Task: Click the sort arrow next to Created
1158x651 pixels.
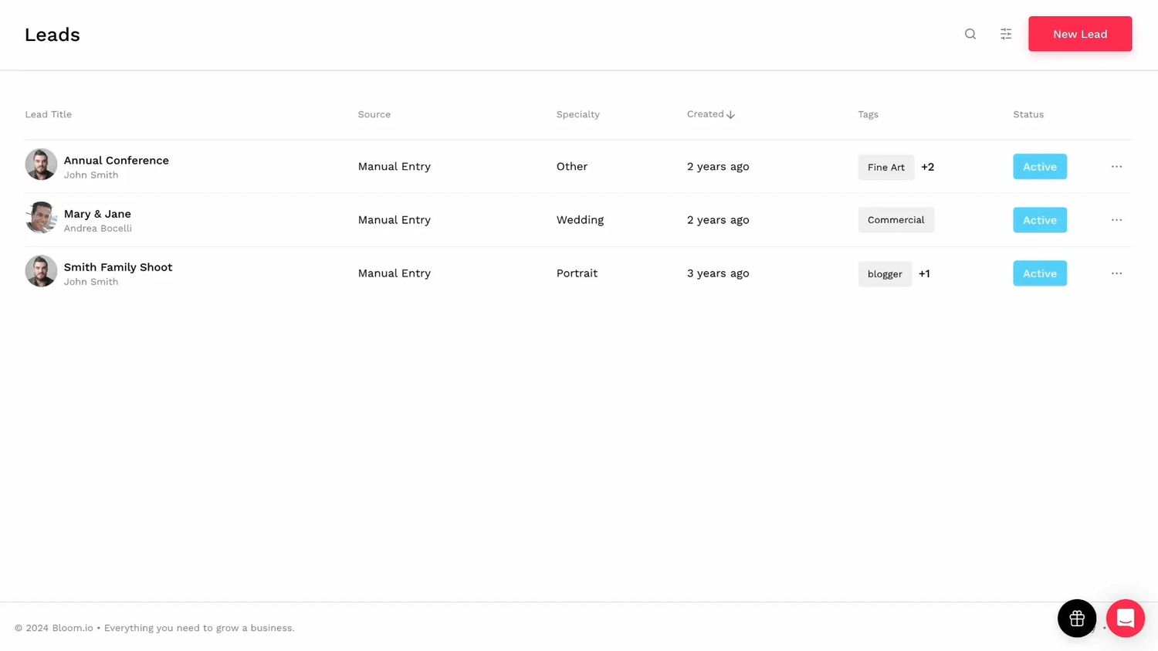Action: pyautogui.click(x=730, y=114)
